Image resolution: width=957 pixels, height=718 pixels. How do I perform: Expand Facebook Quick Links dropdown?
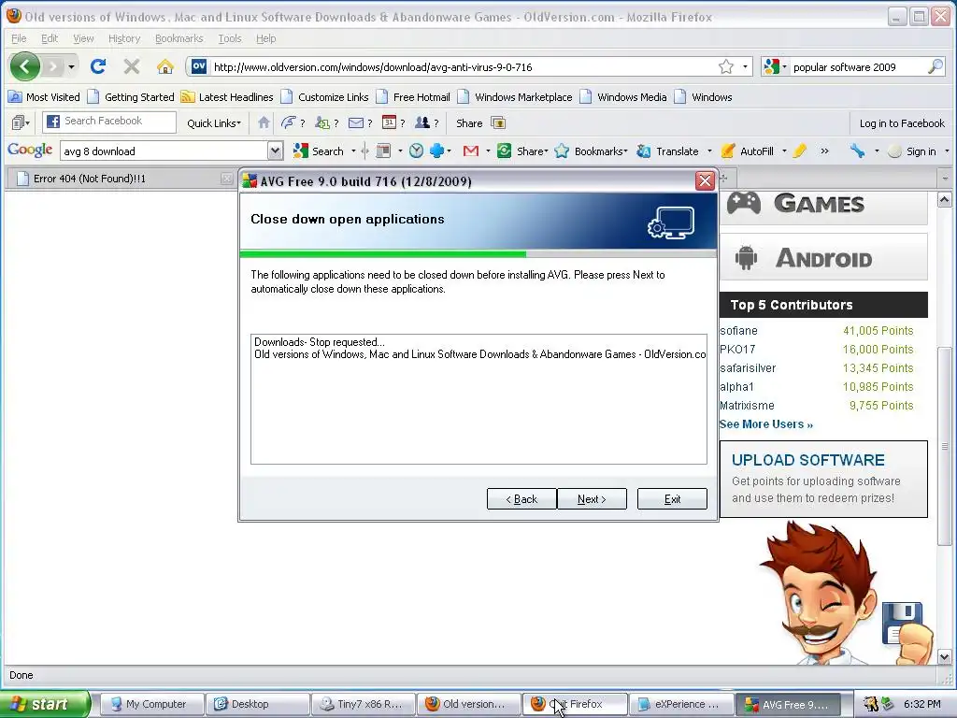(x=214, y=123)
